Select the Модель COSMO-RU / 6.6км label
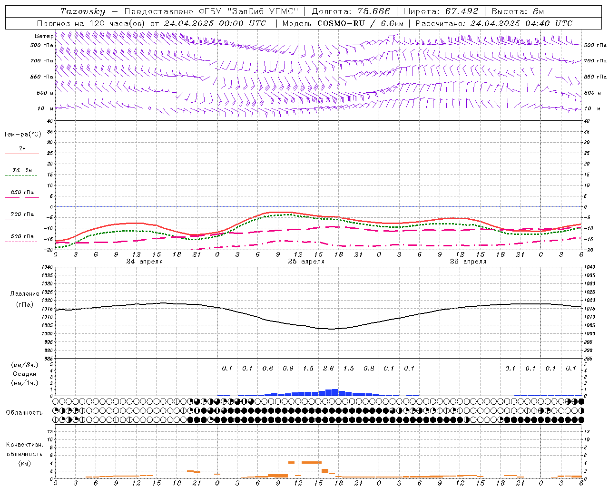This screenshot has height=487, width=609. pos(343,23)
